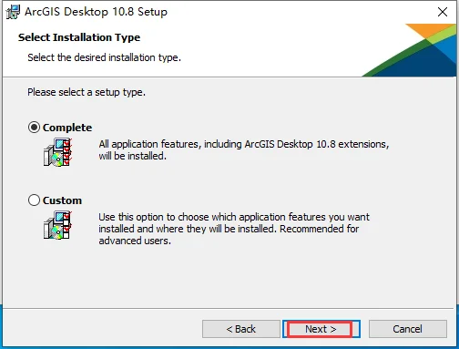Go to previous step with Back button

point(241,329)
